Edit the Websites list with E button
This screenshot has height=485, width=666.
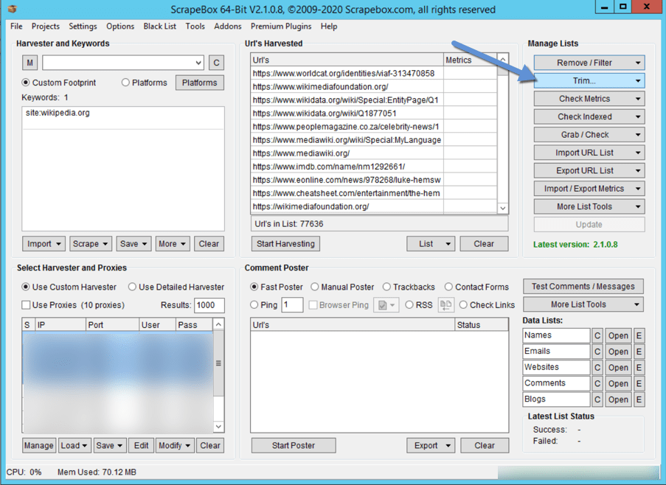pyautogui.click(x=639, y=368)
